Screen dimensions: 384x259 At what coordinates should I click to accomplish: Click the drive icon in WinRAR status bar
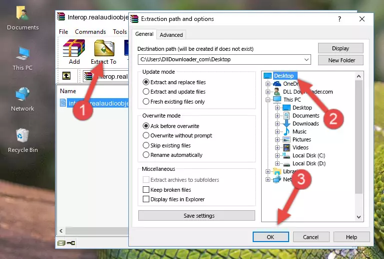[61, 243]
